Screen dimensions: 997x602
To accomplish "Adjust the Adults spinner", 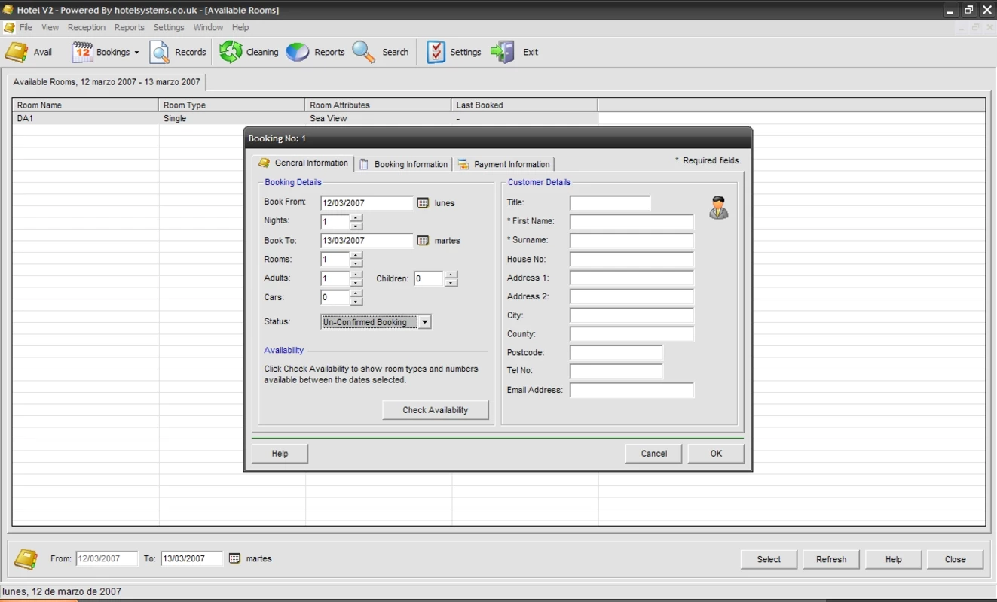I will coord(356,279).
